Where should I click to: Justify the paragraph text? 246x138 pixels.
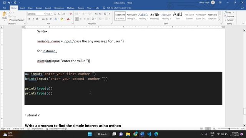pyautogui.click(x=88, y=19)
